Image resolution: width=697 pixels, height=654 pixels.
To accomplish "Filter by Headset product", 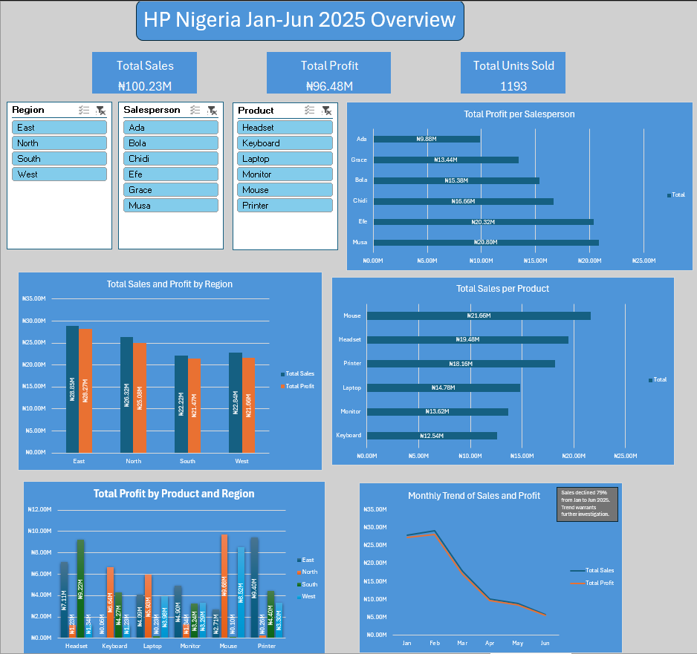I will [285, 128].
